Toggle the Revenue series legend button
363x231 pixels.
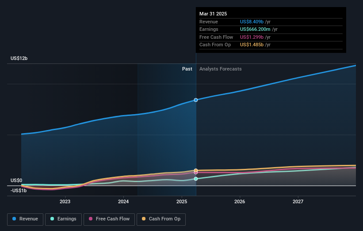25,219
